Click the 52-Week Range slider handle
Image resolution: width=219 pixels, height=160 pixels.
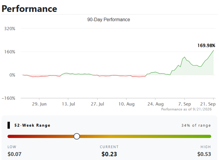pos(77,136)
